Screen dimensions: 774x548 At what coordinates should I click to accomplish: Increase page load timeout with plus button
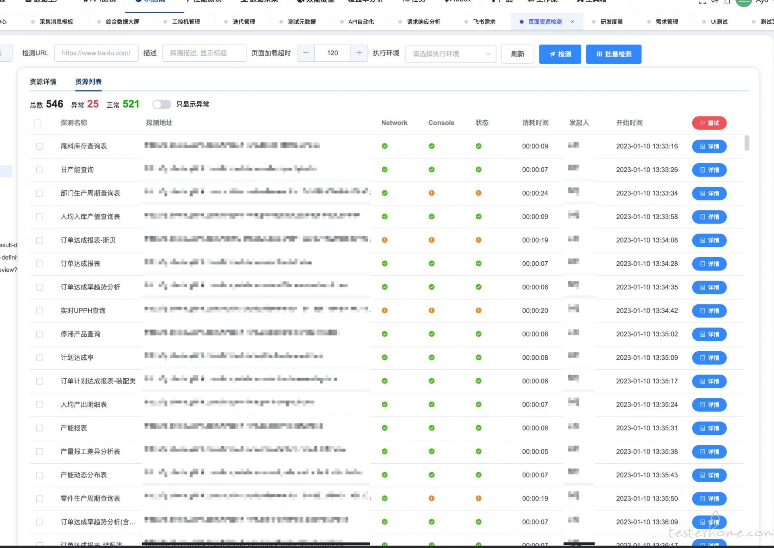click(x=359, y=53)
